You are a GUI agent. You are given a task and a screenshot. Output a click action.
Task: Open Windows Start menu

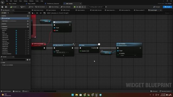(73, 95)
